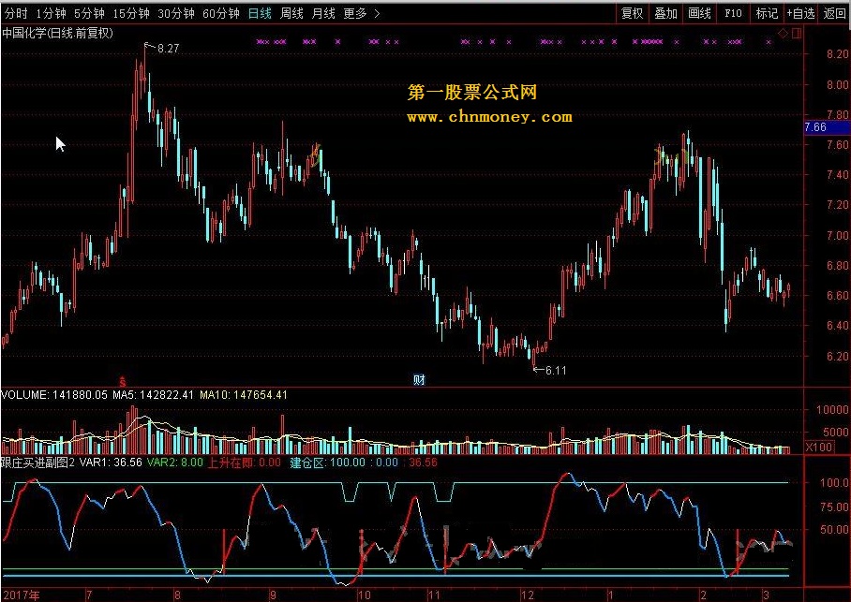Click the 更多 chevron arrow
Screen dimensions: 851x602
click(x=377, y=13)
